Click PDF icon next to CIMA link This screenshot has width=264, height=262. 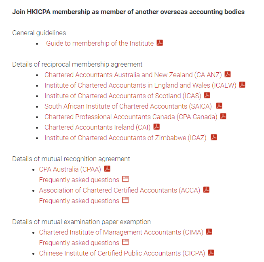[x=209, y=232]
